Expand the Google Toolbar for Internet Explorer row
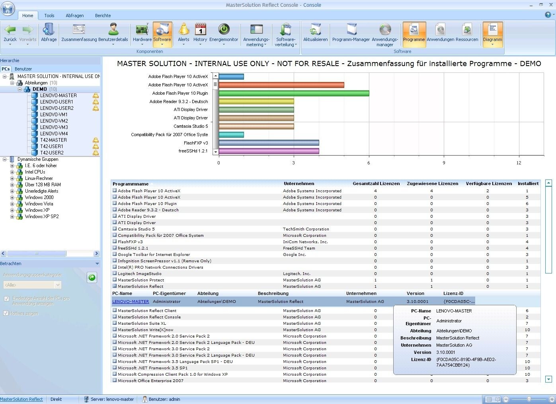The image size is (556, 404). click(x=115, y=254)
